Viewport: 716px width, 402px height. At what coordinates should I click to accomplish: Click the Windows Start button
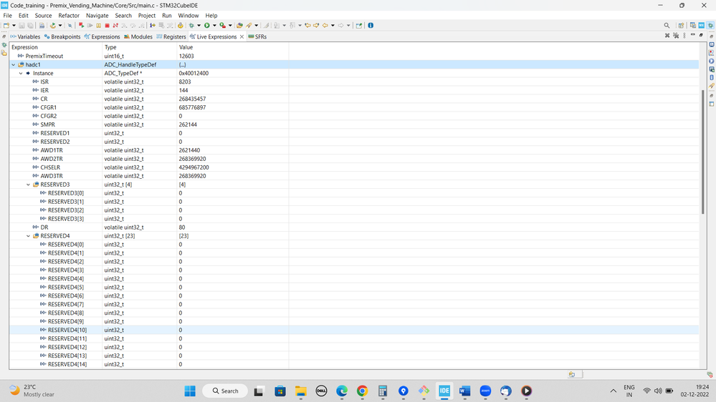[x=190, y=391]
